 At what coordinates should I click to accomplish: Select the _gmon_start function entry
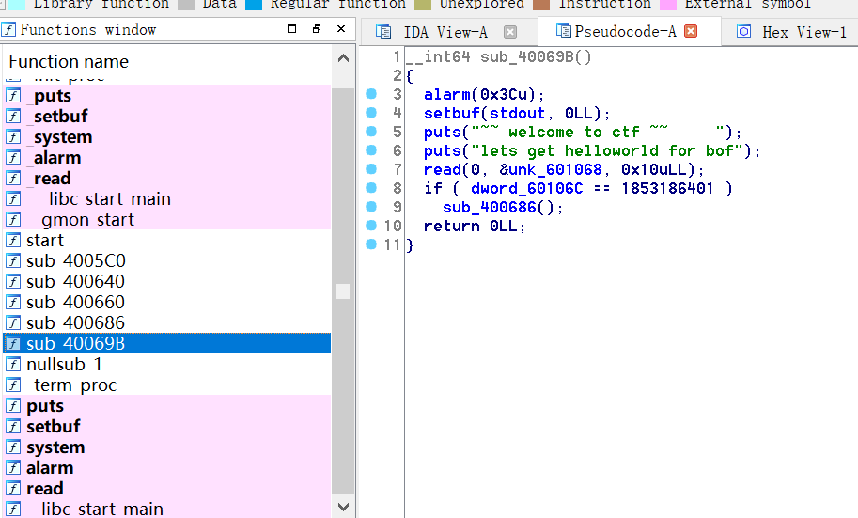pos(167,220)
